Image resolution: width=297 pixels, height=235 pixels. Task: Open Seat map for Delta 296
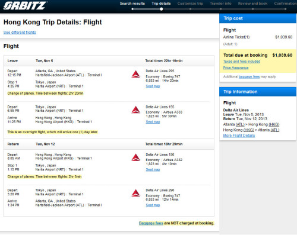[x=153, y=205]
